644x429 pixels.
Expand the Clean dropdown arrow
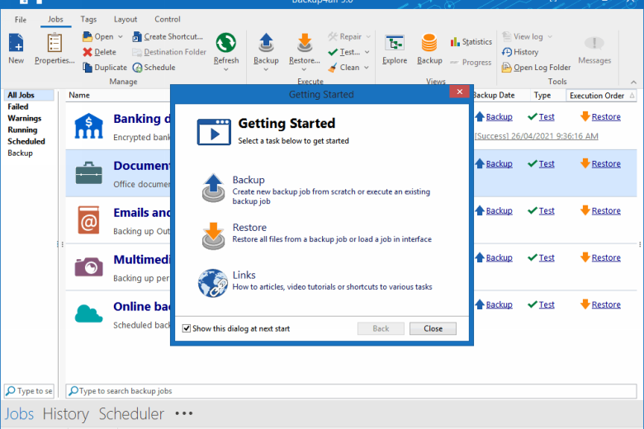366,68
